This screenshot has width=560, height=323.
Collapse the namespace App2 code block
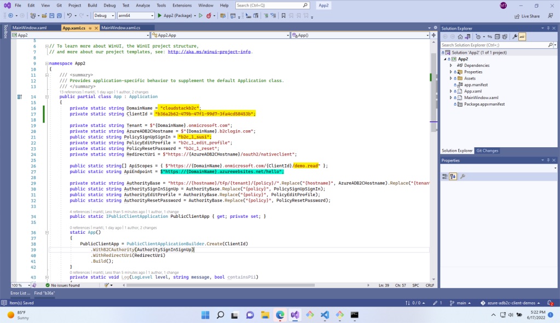pyautogui.click(x=47, y=64)
